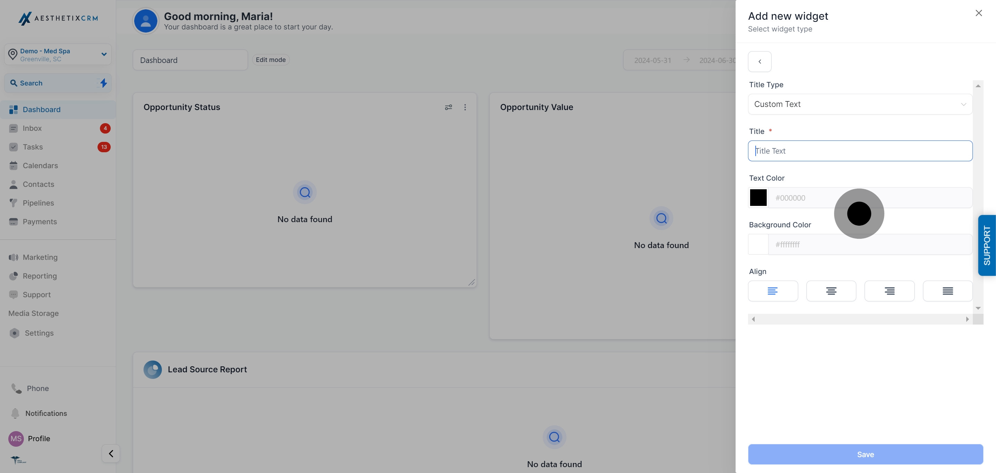Click the Inbox badge showing 4

click(105, 128)
